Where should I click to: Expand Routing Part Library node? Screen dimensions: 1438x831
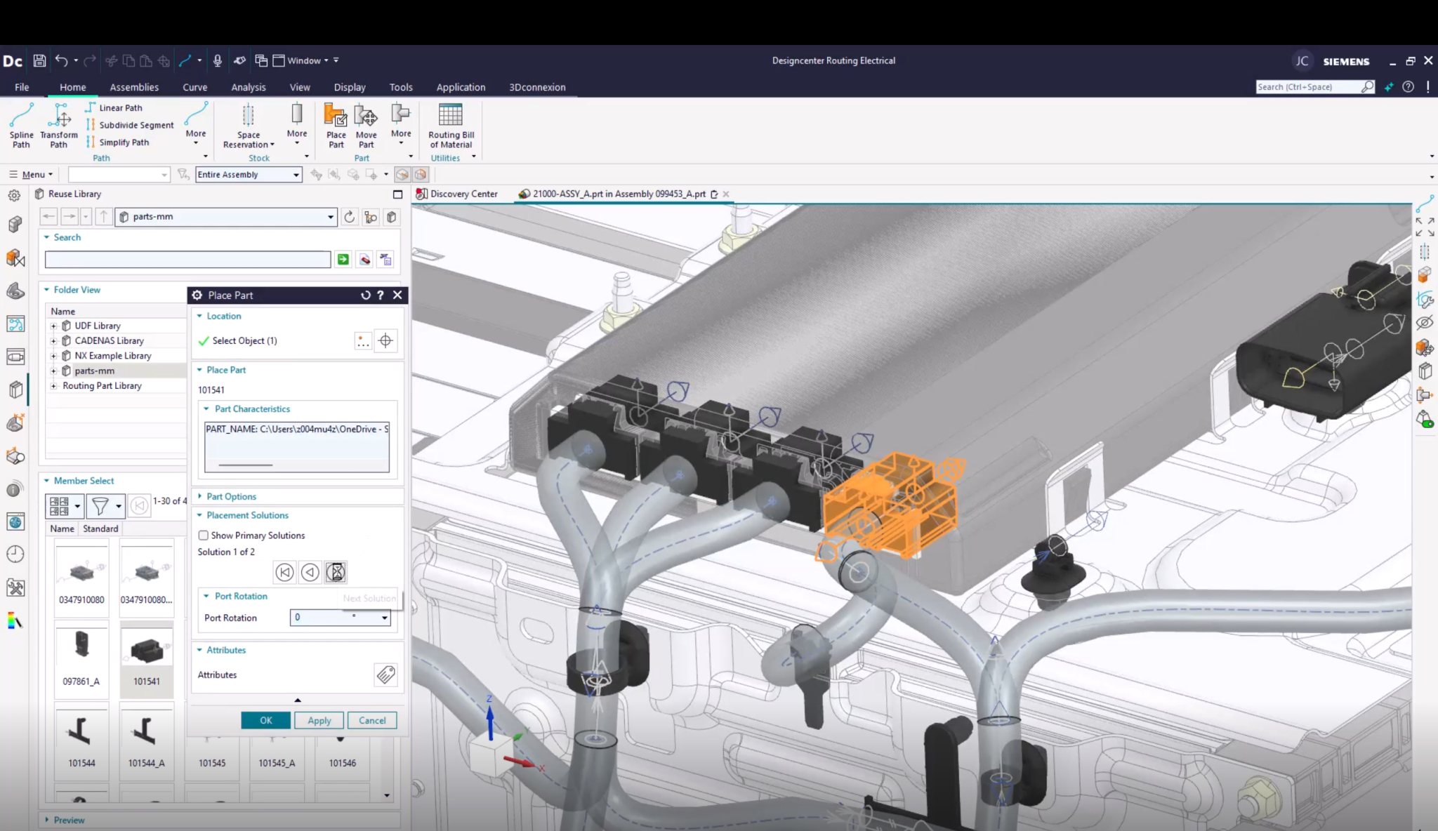[53, 386]
